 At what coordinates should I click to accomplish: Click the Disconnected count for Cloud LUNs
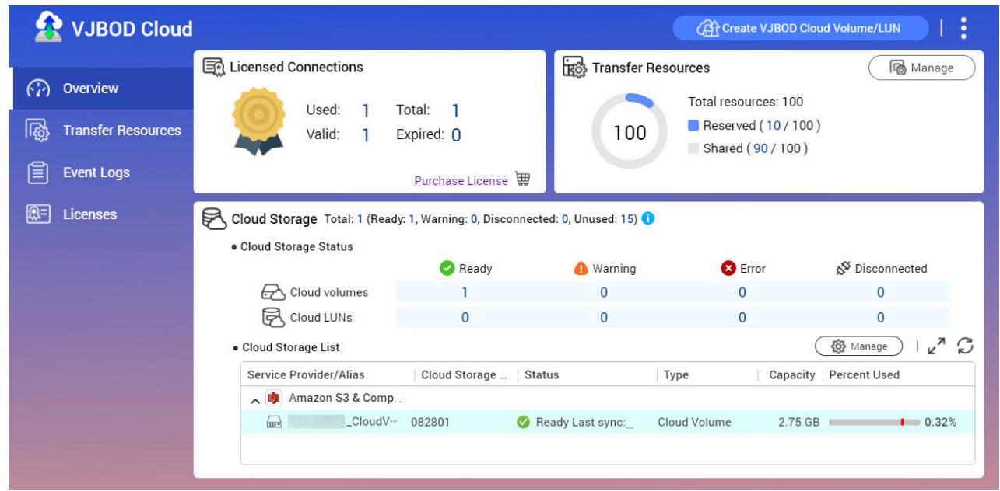(x=880, y=317)
